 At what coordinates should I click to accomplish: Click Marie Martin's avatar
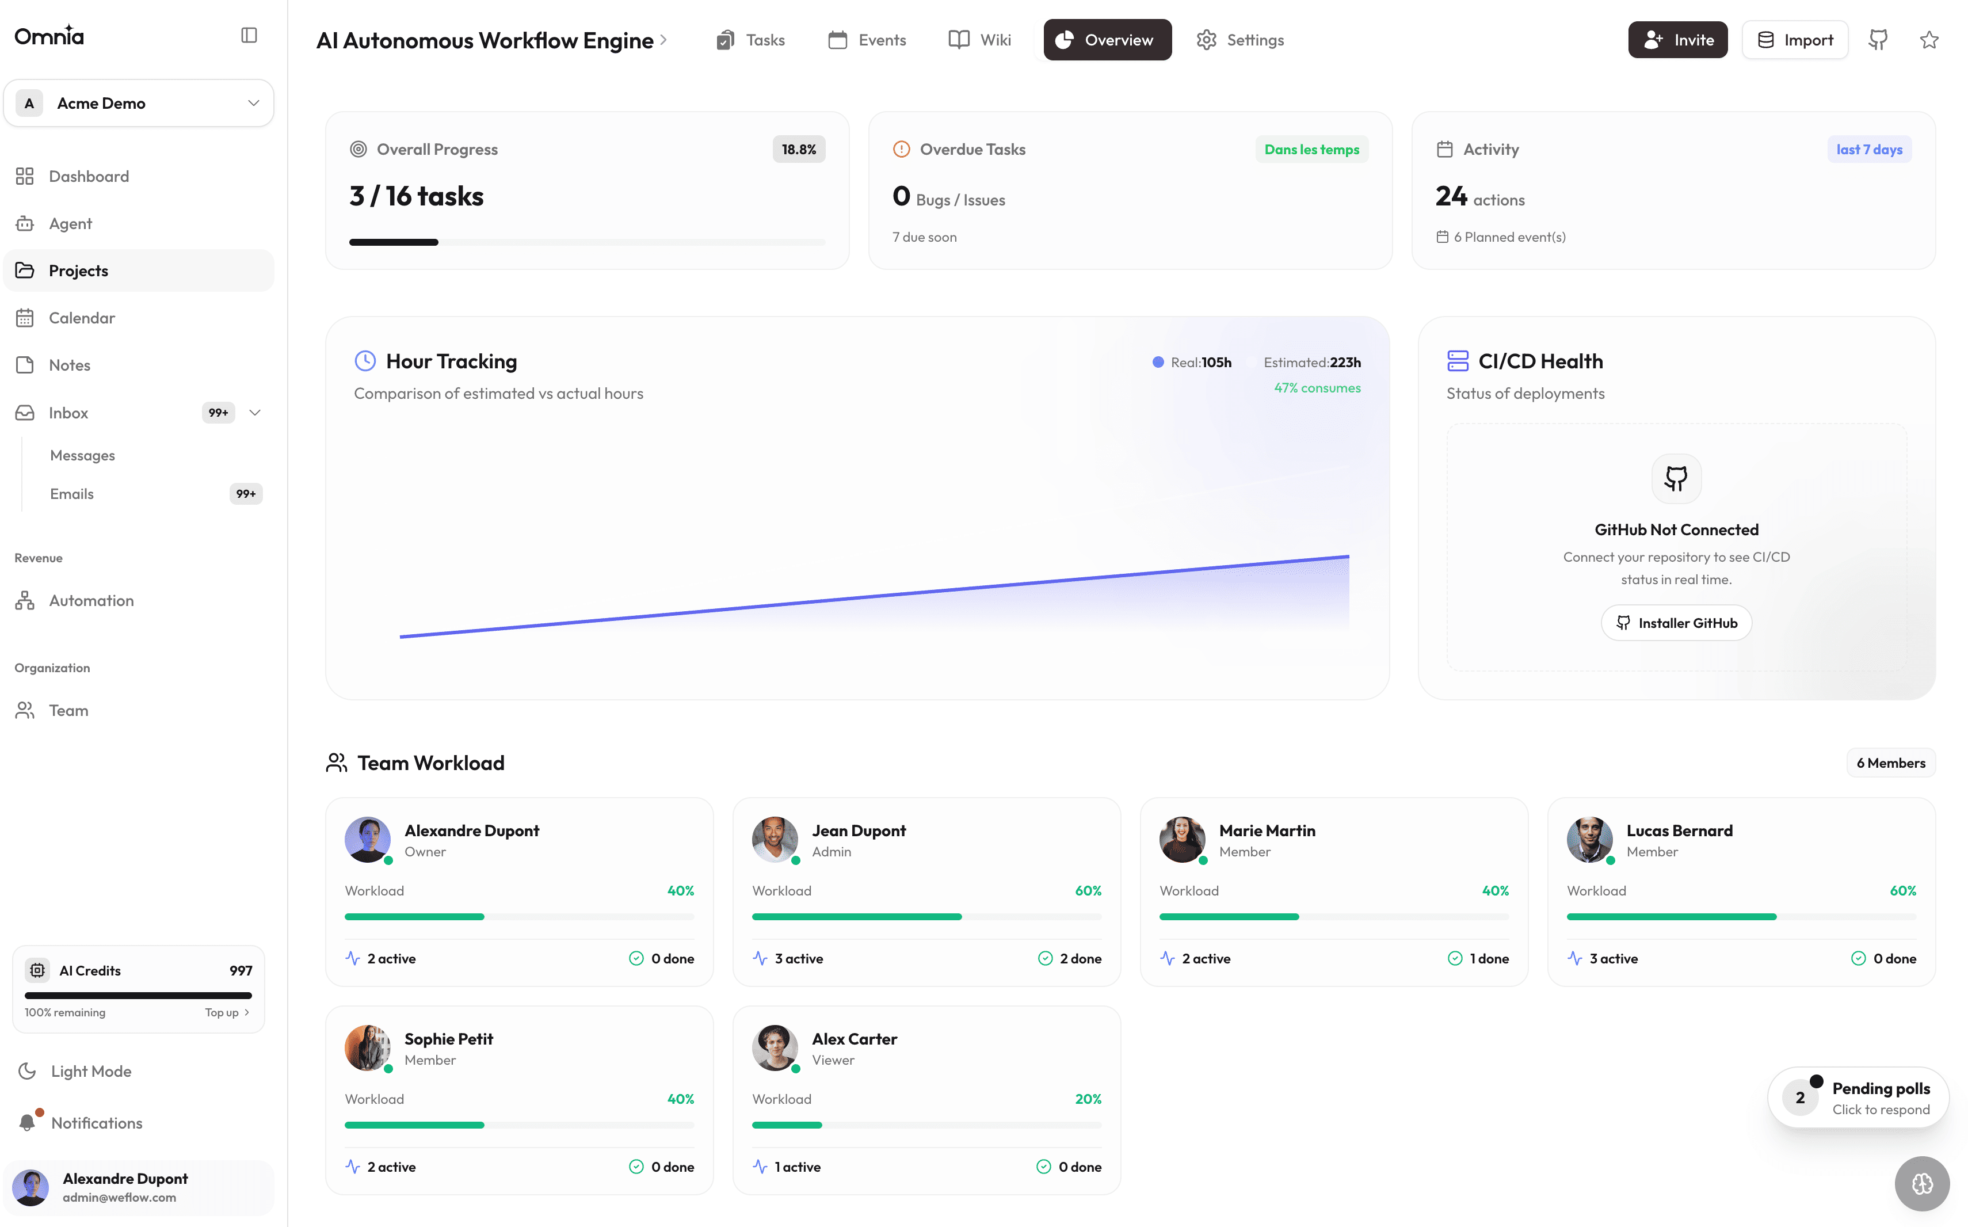click(1182, 839)
